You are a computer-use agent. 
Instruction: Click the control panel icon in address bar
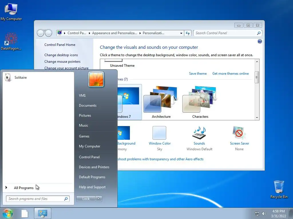coord(60,33)
